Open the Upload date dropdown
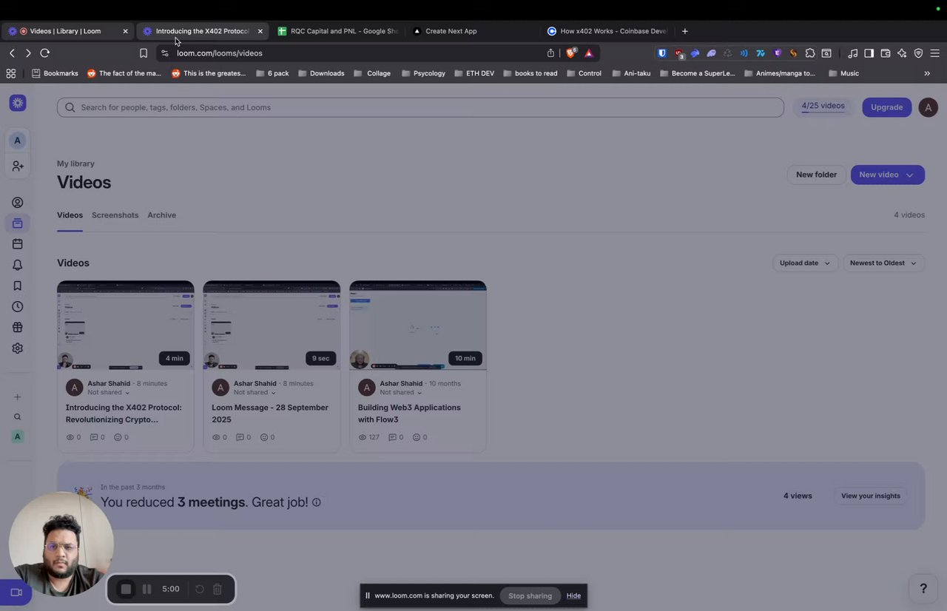Viewport: 947px width, 611px height. coord(805,263)
